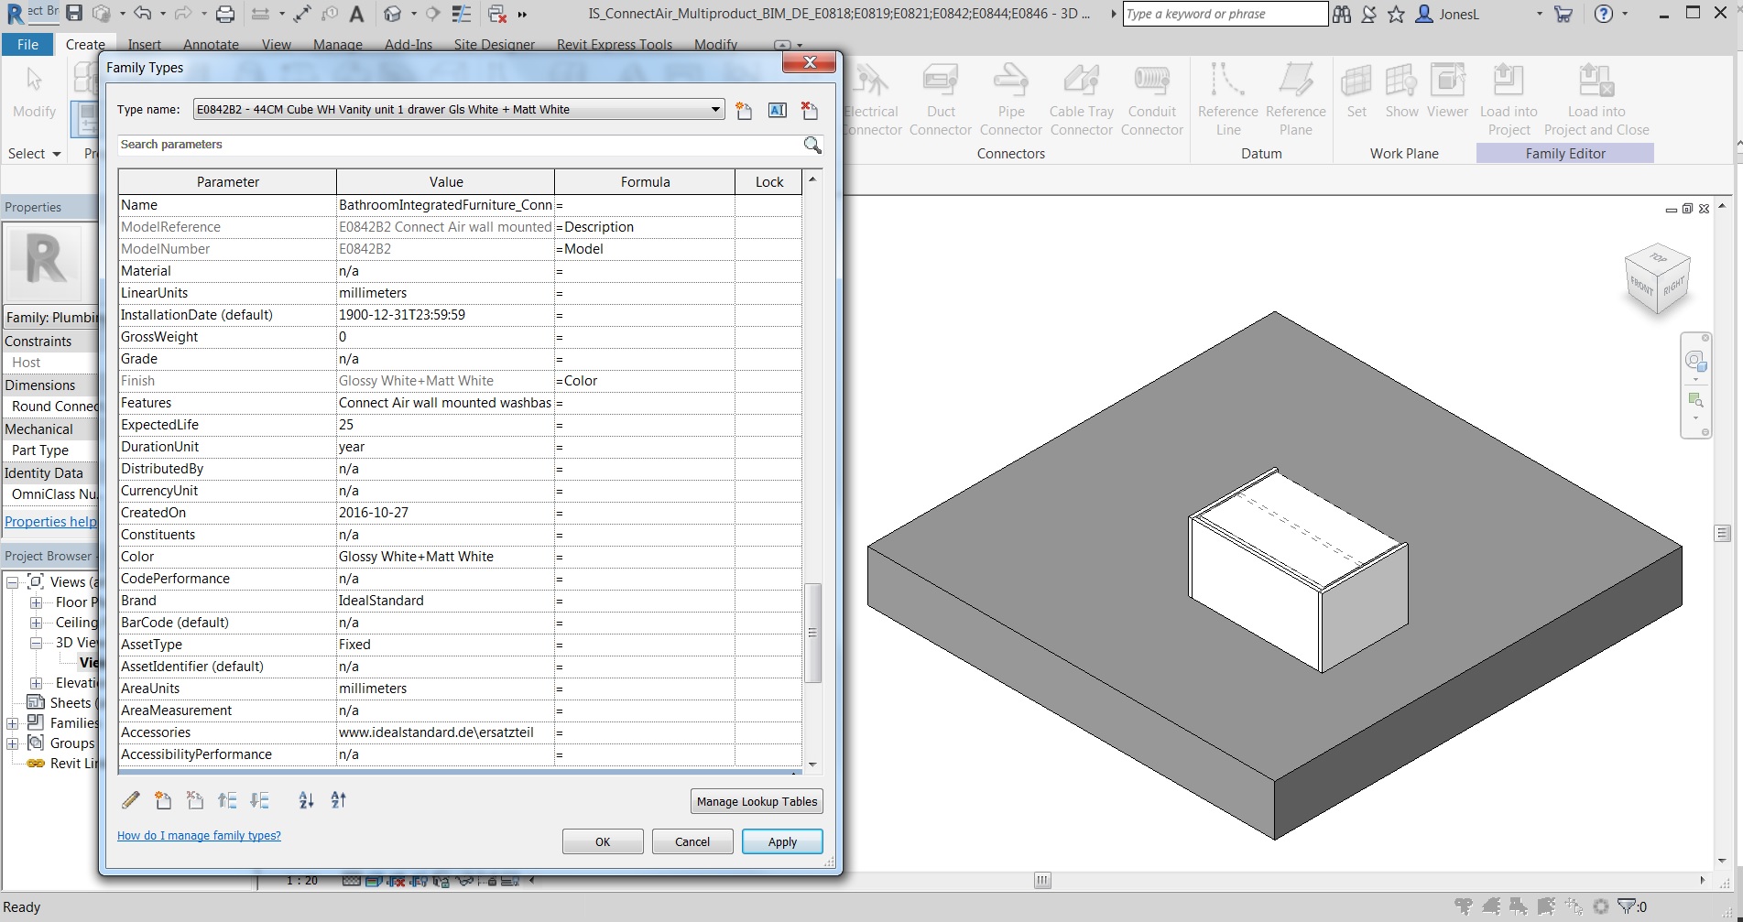Screen dimensions: 1743x922
Task: Click the search magnifier icon in Family Types
Action: point(812,145)
